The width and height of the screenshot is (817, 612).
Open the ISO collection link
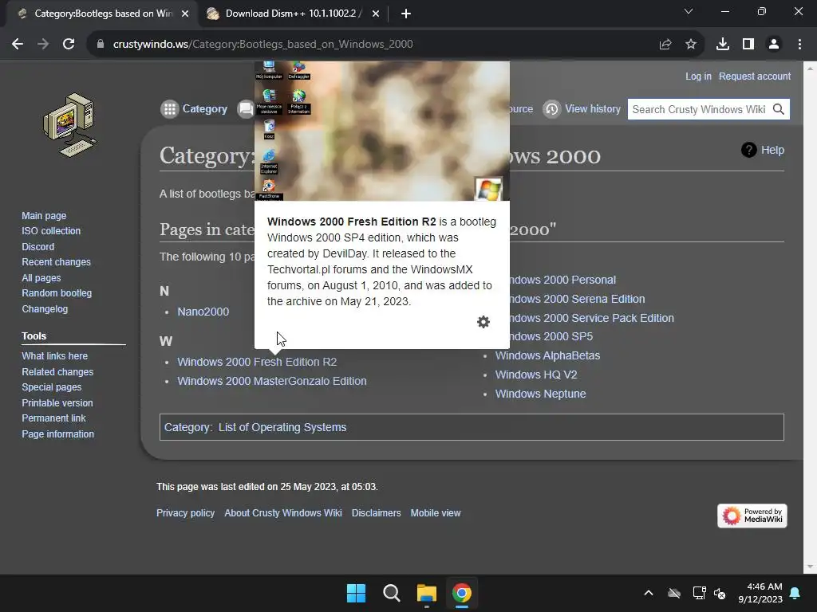pos(51,230)
